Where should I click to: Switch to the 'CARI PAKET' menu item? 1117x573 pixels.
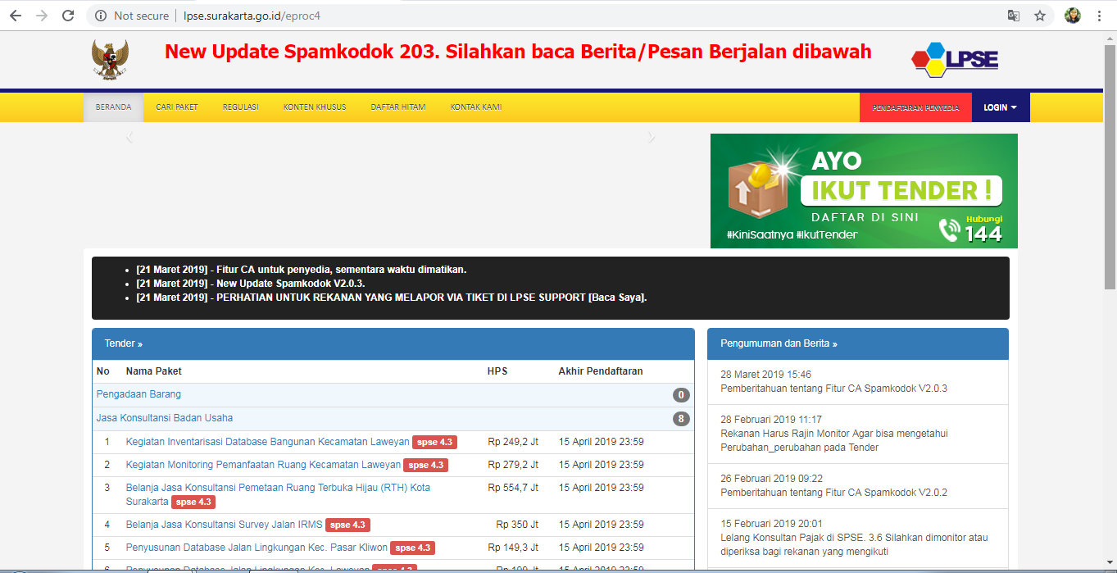pos(175,107)
